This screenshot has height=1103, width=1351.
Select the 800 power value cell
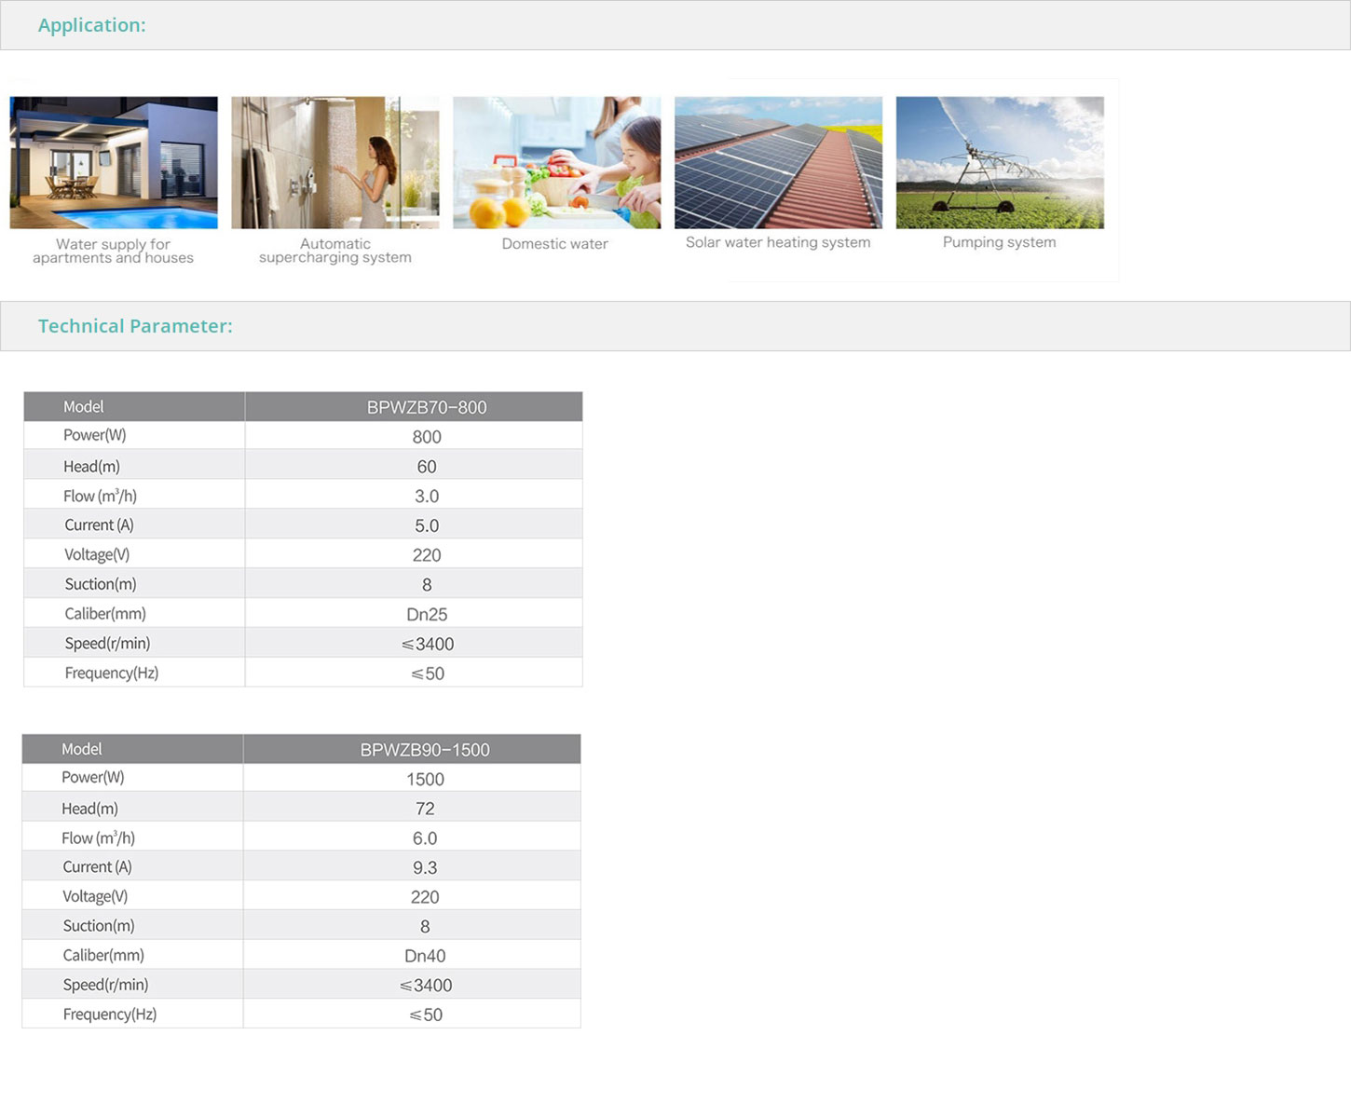click(414, 436)
